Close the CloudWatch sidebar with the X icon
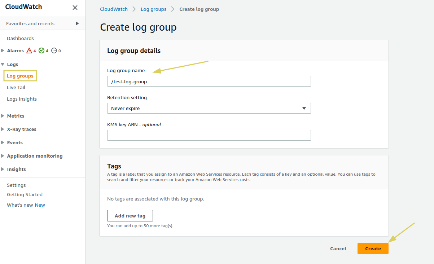 coord(75,8)
